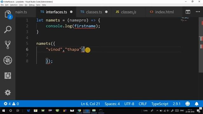Open the Edit menu

(x=7, y=5)
